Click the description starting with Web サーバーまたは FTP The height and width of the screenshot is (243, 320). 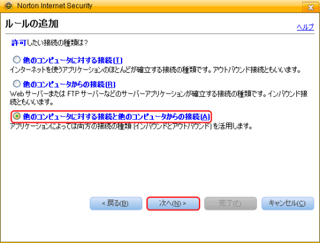point(158,98)
